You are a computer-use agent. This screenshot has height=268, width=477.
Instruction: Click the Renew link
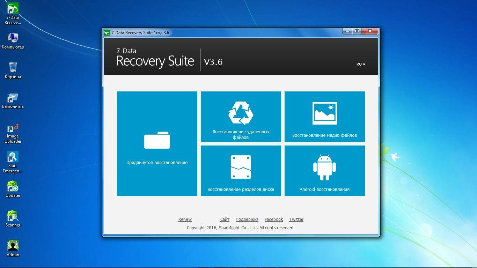185,219
